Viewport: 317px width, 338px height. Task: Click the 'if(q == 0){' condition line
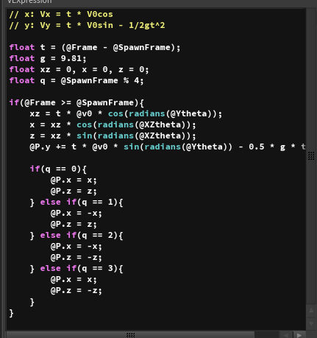pos(58,169)
